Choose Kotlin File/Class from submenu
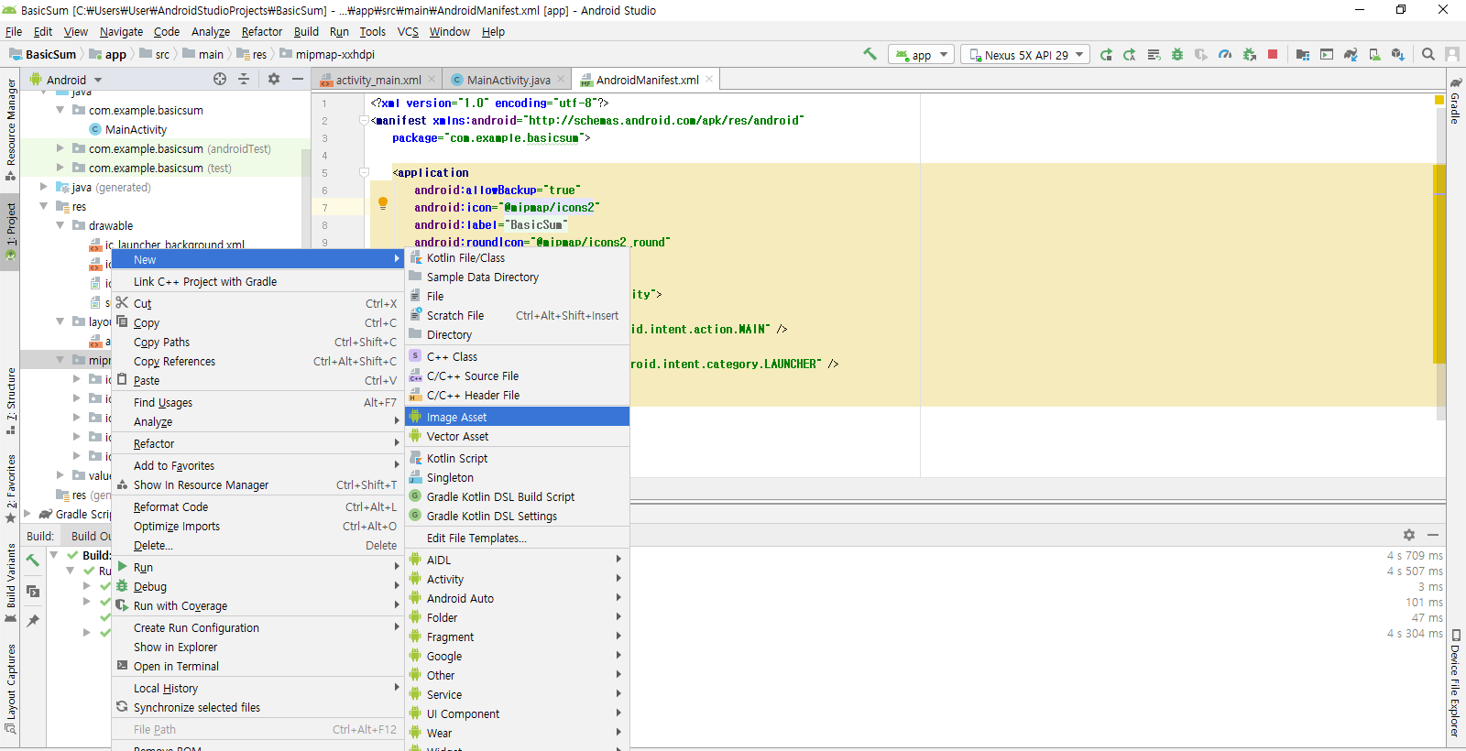Screen dimensions: 1466x751 (517, 257)
